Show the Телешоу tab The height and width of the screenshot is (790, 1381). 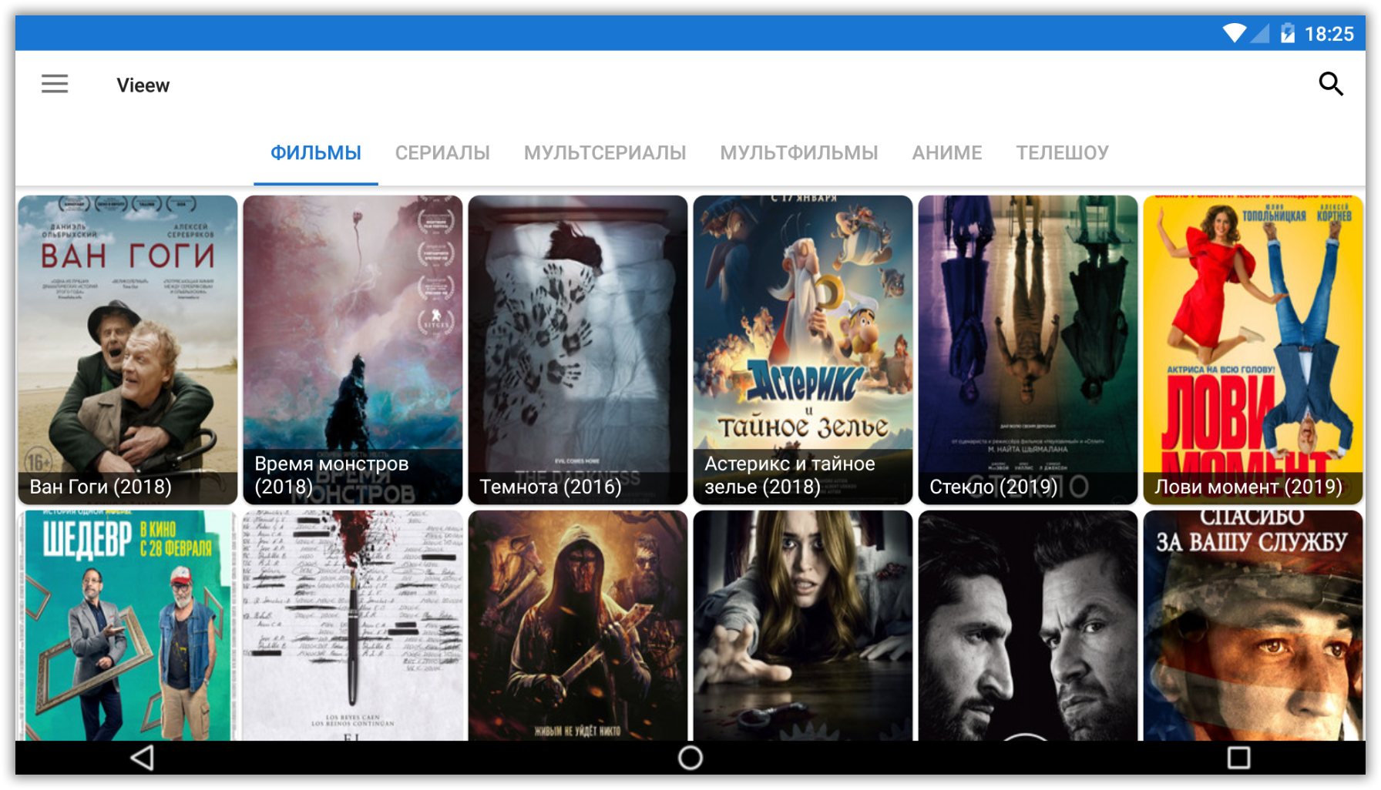click(1062, 153)
